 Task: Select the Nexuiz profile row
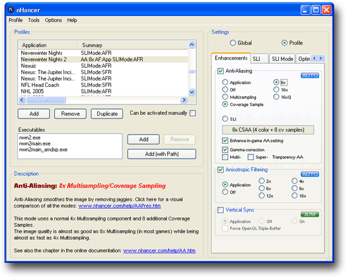[x=104, y=66]
